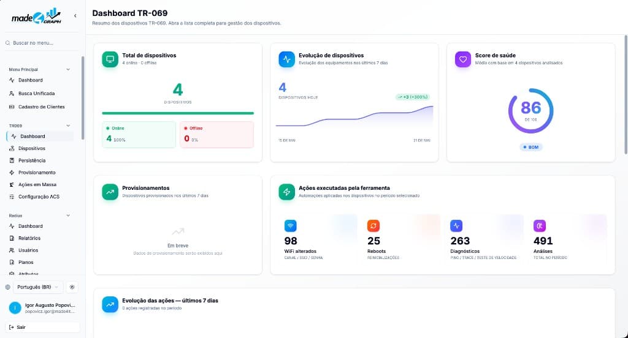Collapse the sidebar with the arrow
This screenshot has width=628, height=338.
75,16
